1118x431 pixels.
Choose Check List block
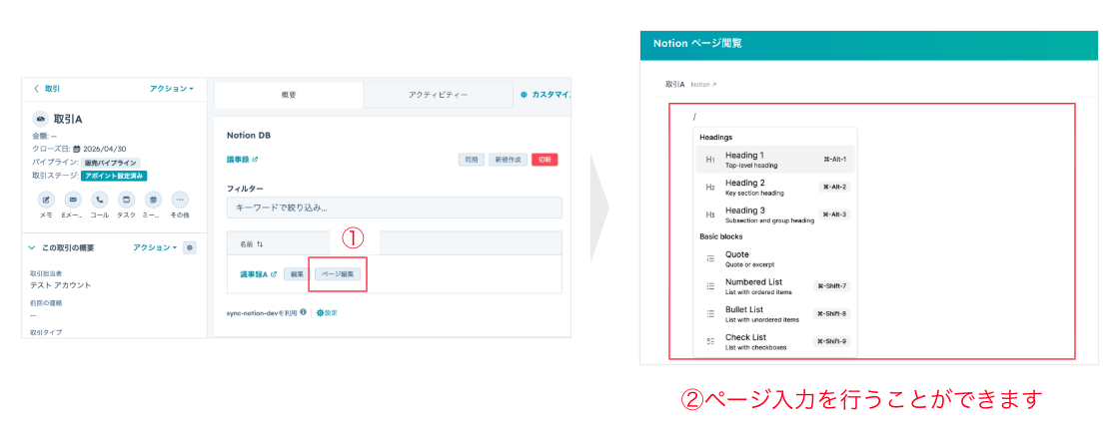(774, 341)
